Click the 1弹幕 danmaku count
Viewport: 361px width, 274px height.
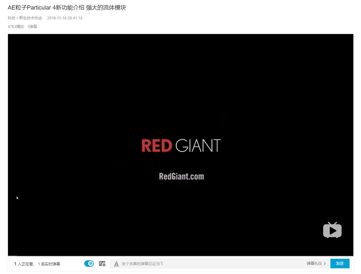(32, 26)
